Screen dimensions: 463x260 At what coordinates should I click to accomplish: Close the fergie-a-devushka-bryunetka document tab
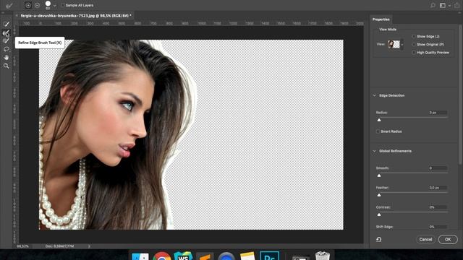(x=17, y=16)
